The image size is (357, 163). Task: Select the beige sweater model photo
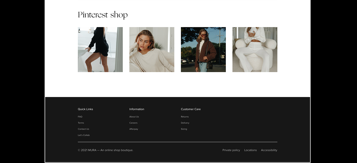152,49
